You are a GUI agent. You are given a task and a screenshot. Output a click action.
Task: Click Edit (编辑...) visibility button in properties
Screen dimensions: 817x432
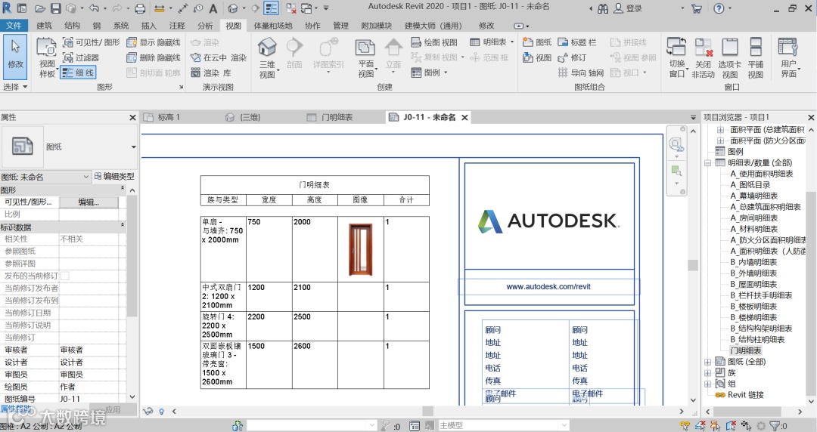click(x=89, y=202)
